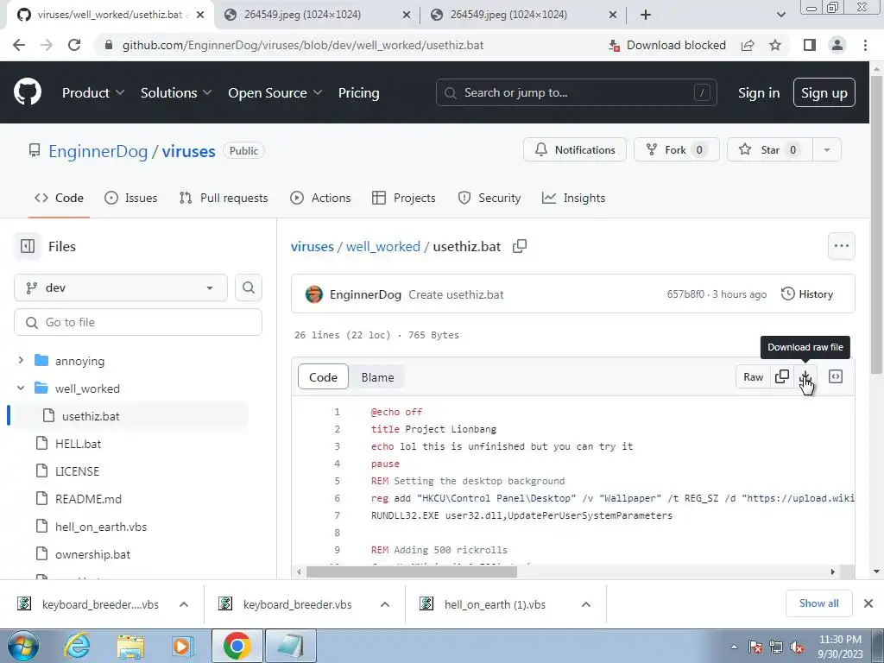The height and width of the screenshot is (663, 884).
Task: Click into Go to file field
Action: 138,323
